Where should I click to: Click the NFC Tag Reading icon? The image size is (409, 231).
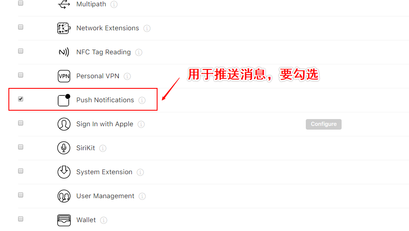64,52
